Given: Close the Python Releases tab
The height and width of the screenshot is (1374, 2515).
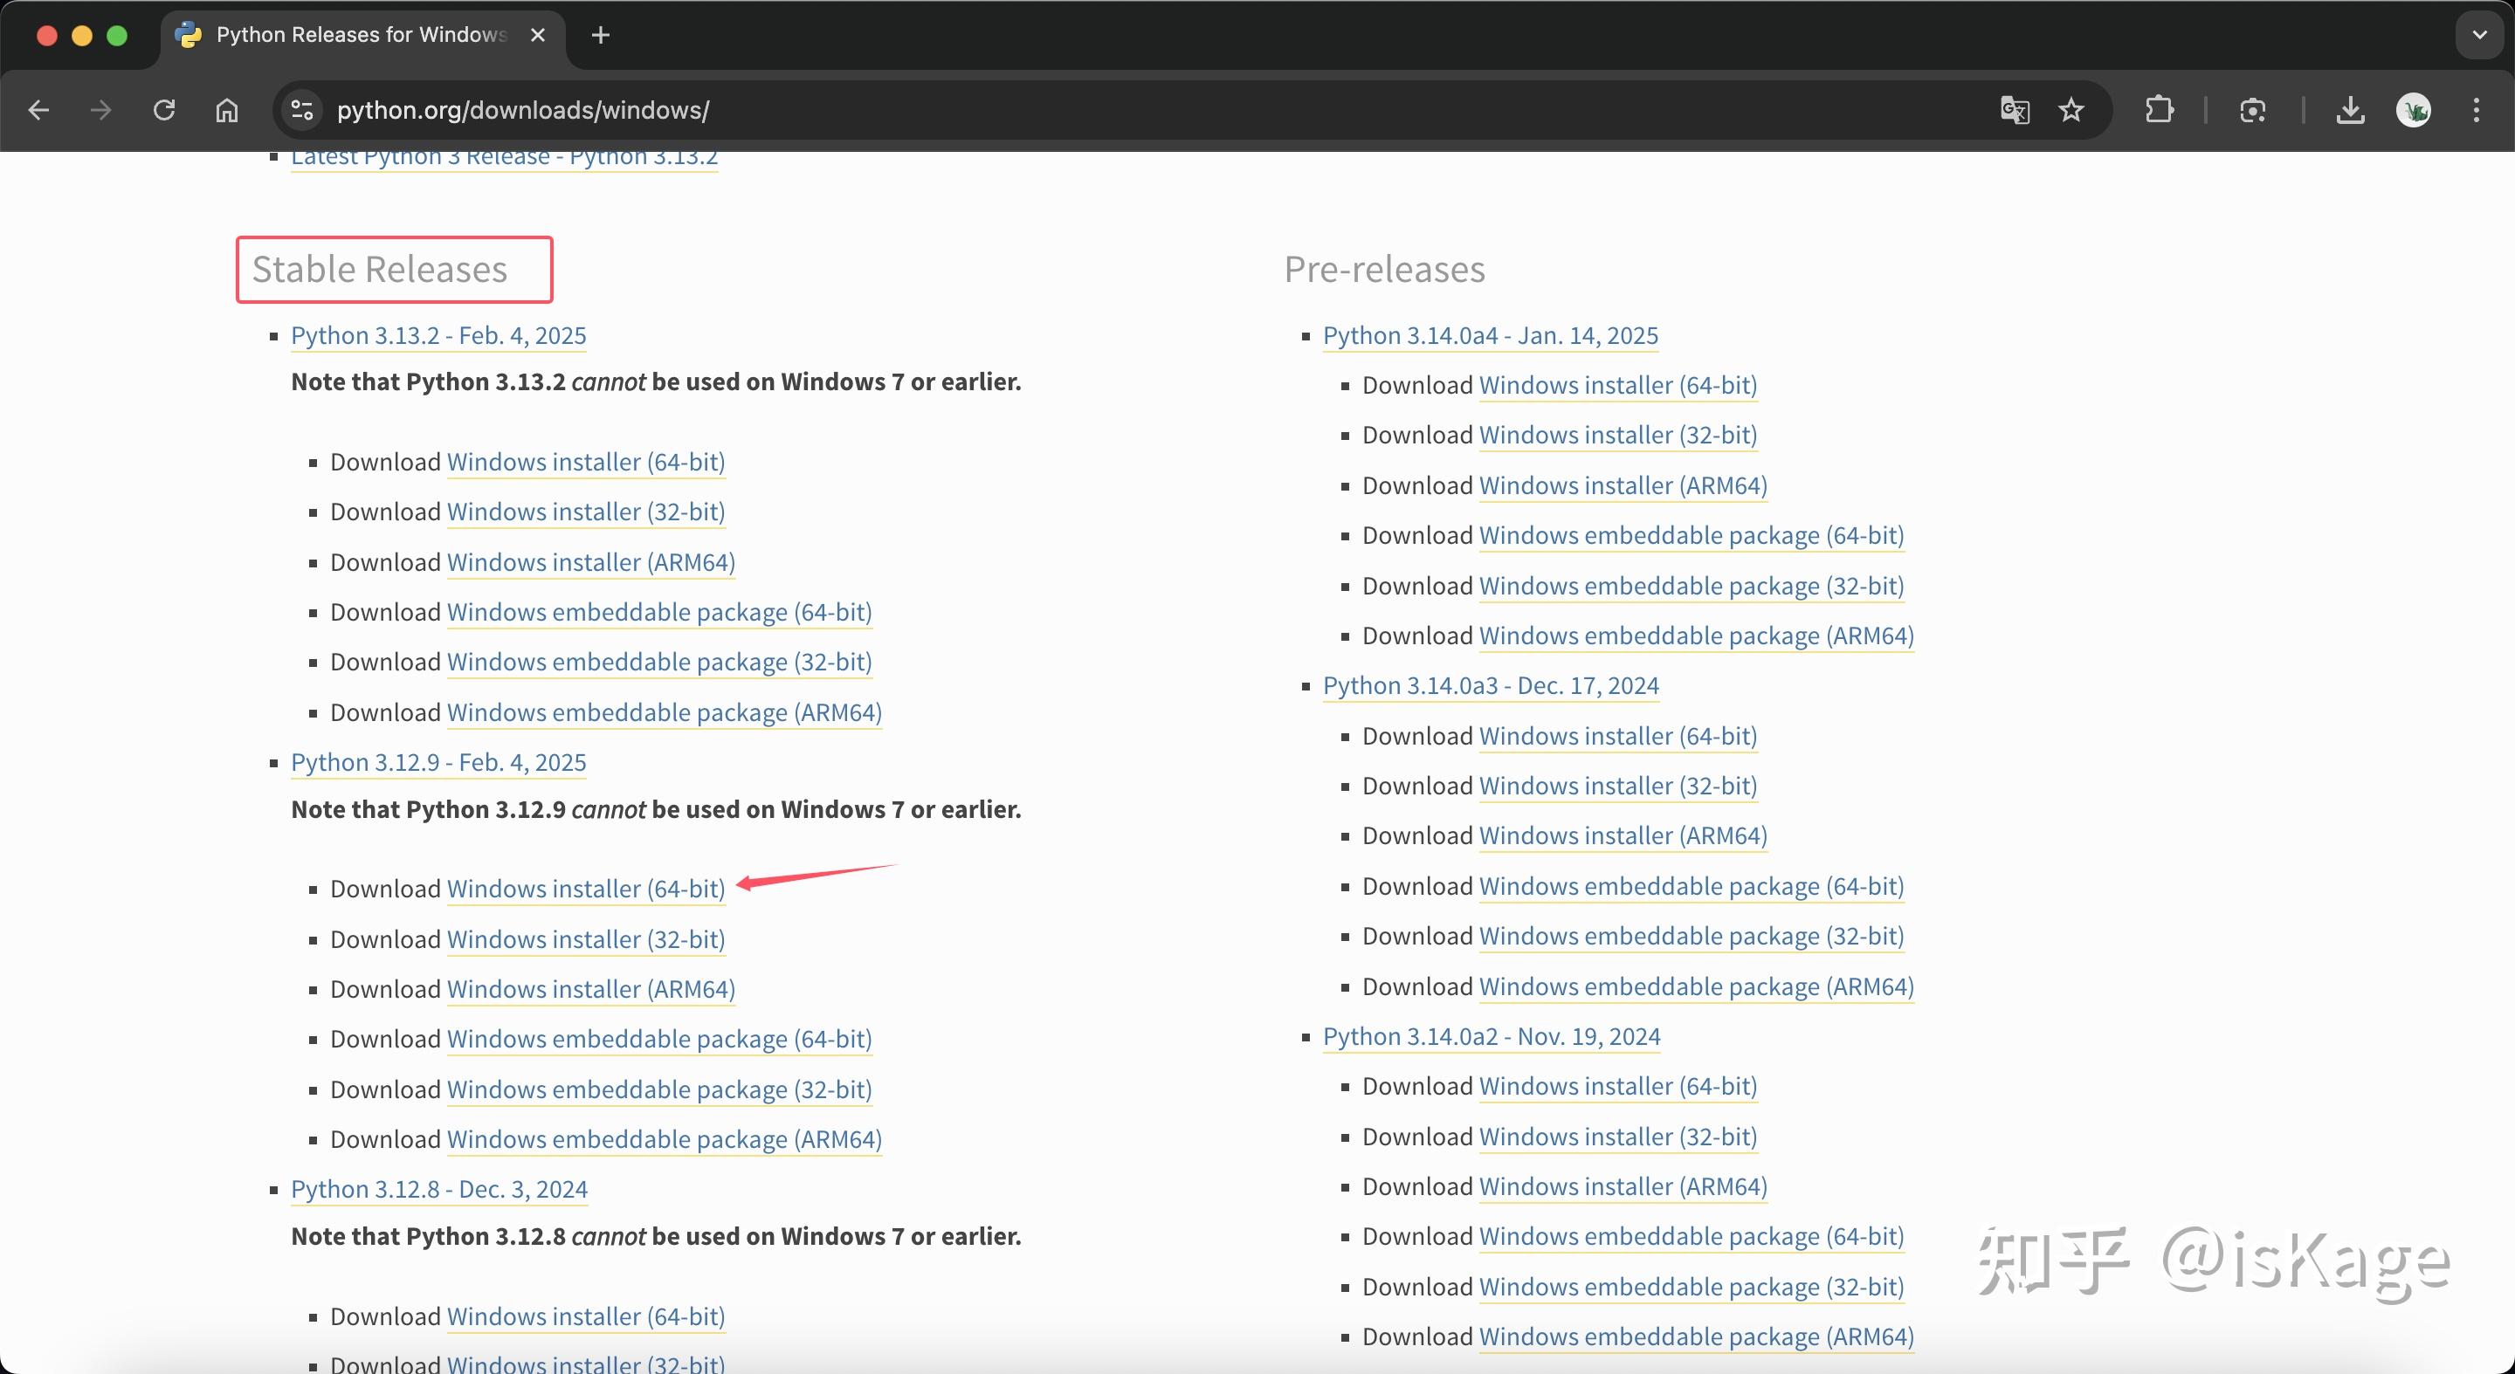Looking at the screenshot, I should pyautogui.click(x=538, y=35).
